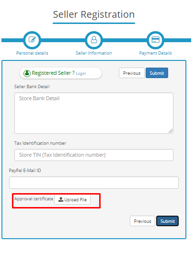Click the Approval certificate label
This screenshot has height=254, width=195.
point(34,199)
